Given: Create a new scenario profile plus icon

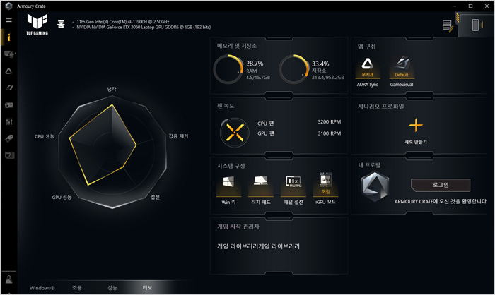Looking at the screenshot, I should point(416,125).
